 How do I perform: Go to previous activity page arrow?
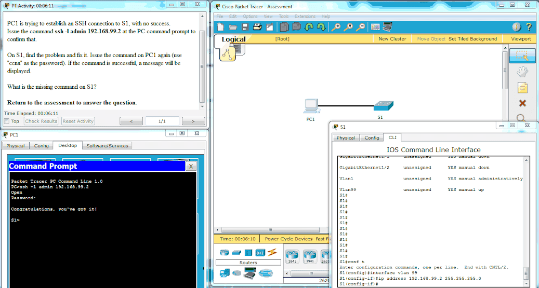coord(131,121)
